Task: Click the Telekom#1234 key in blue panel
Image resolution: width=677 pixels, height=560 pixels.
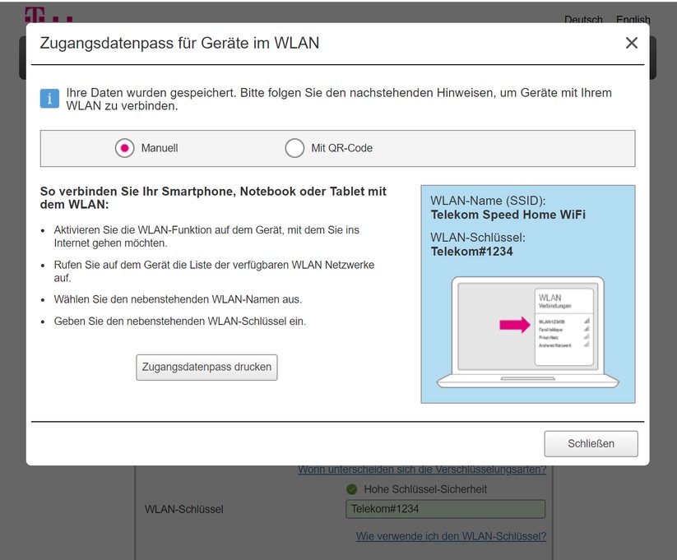Action: pos(471,252)
